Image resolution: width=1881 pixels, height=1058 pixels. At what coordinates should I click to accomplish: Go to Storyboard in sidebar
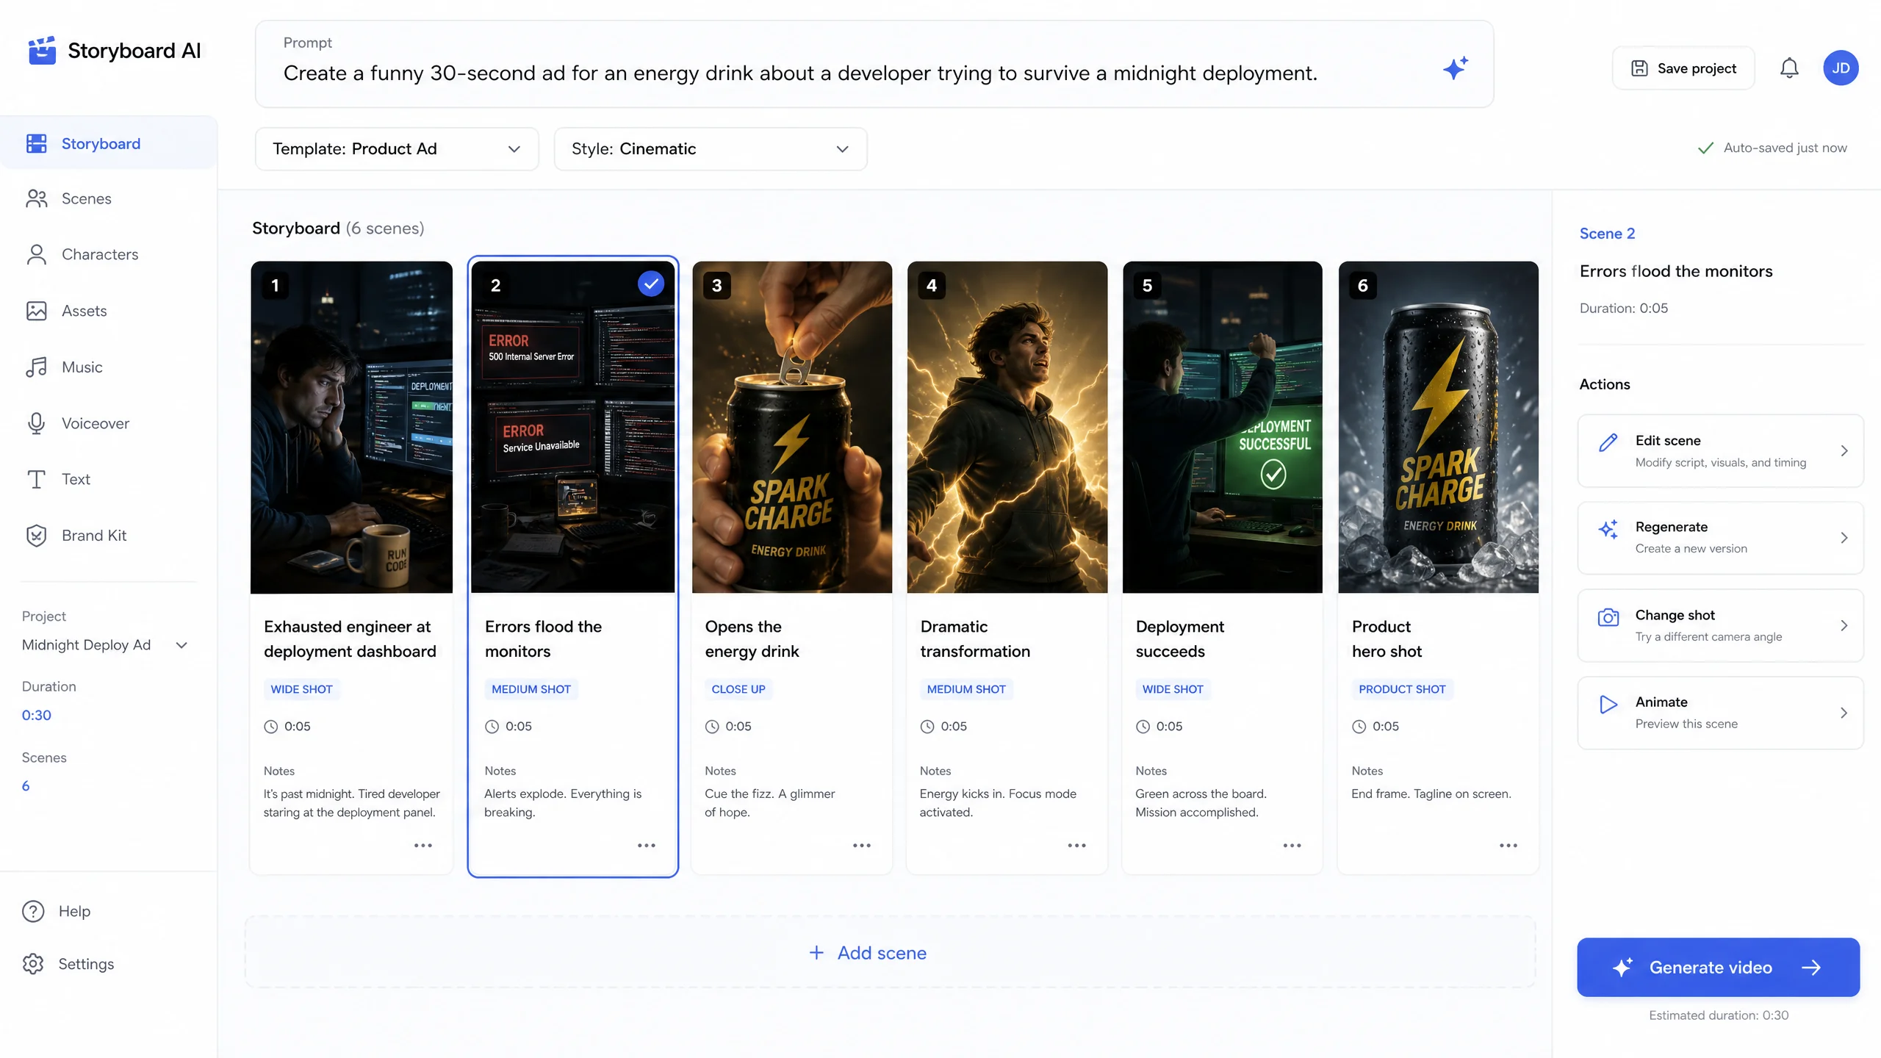tap(109, 143)
